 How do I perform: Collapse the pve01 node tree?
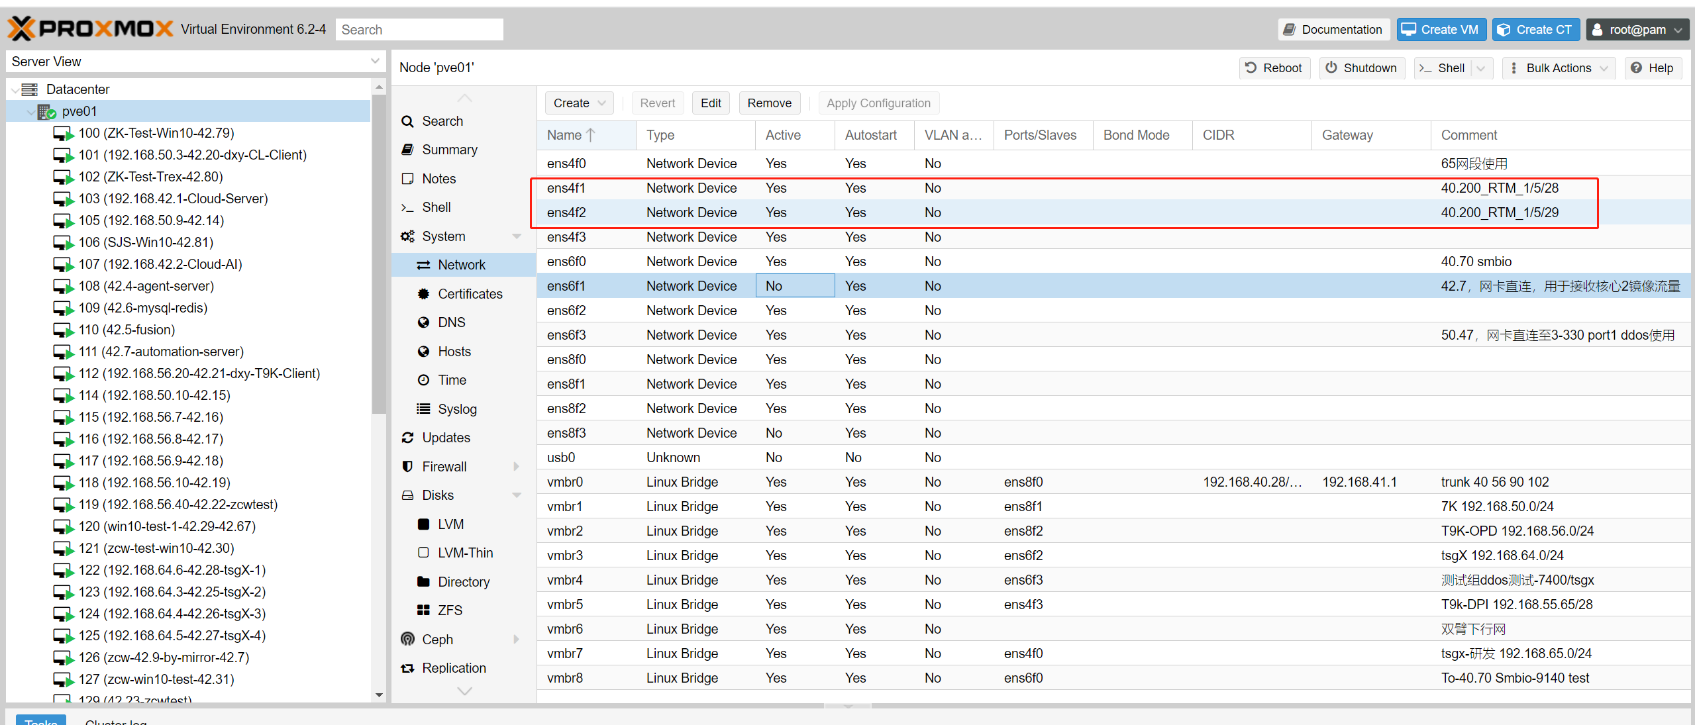30,112
